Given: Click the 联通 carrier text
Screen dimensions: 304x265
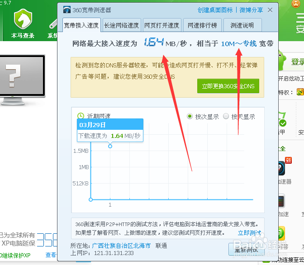Looking at the screenshot, I should [x=161, y=246].
